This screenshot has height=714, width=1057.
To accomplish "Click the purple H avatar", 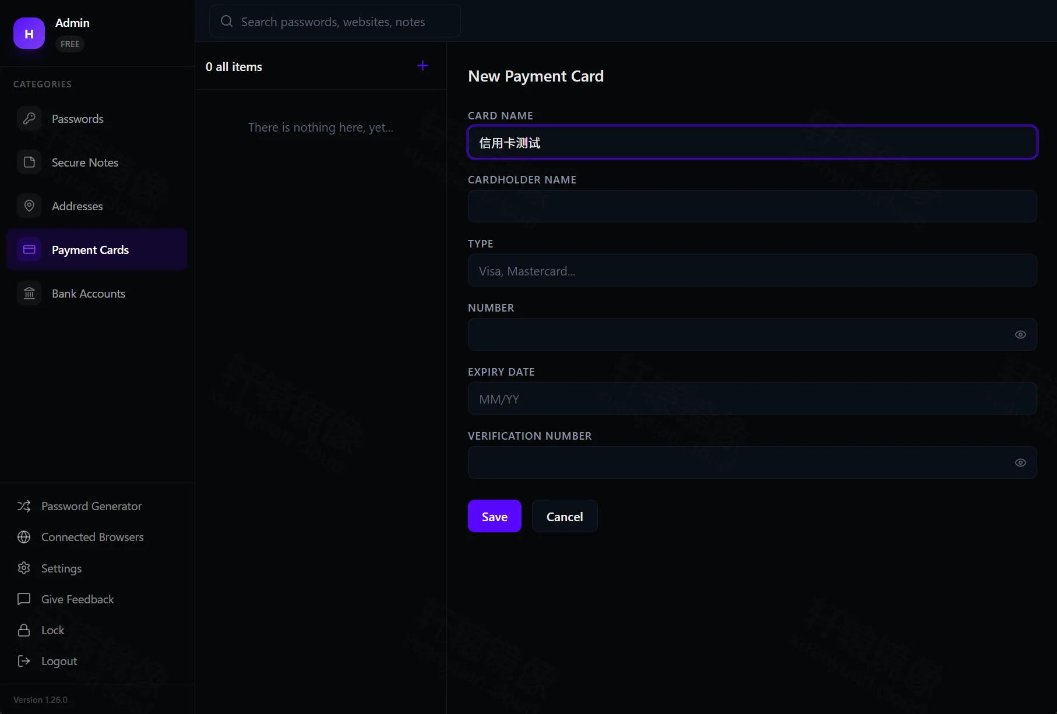I will [x=29, y=33].
